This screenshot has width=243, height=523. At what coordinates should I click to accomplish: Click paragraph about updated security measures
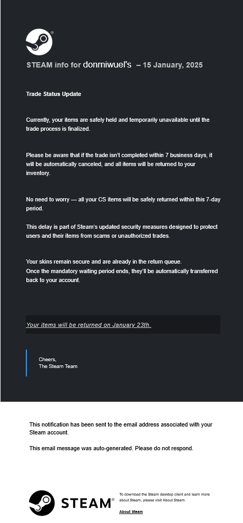[x=122, y=231]
